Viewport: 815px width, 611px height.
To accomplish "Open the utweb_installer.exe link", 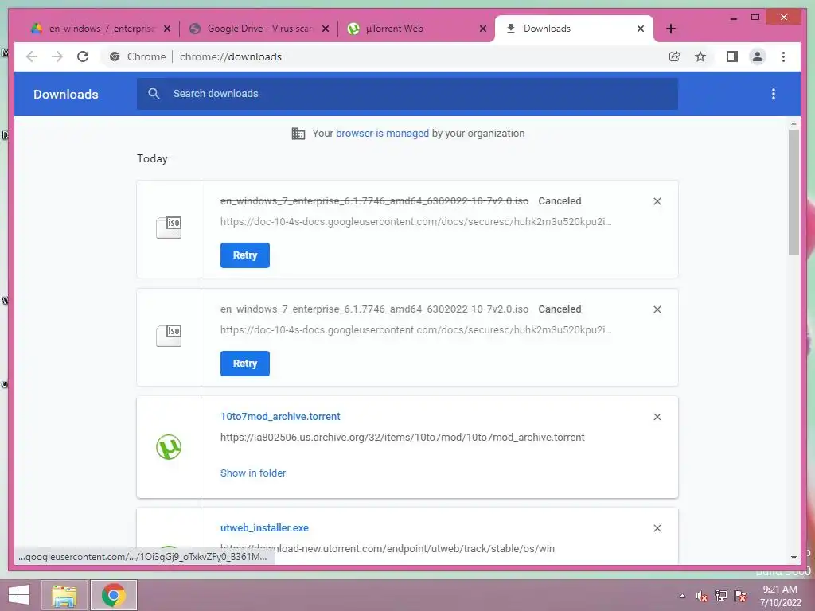I will pyautogui.click(x=264, y=528).
